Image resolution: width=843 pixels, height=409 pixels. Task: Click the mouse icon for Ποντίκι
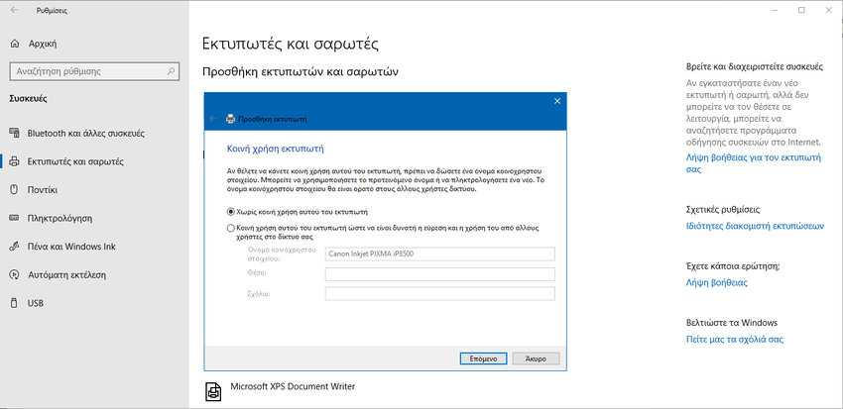[x=15, y=190]
